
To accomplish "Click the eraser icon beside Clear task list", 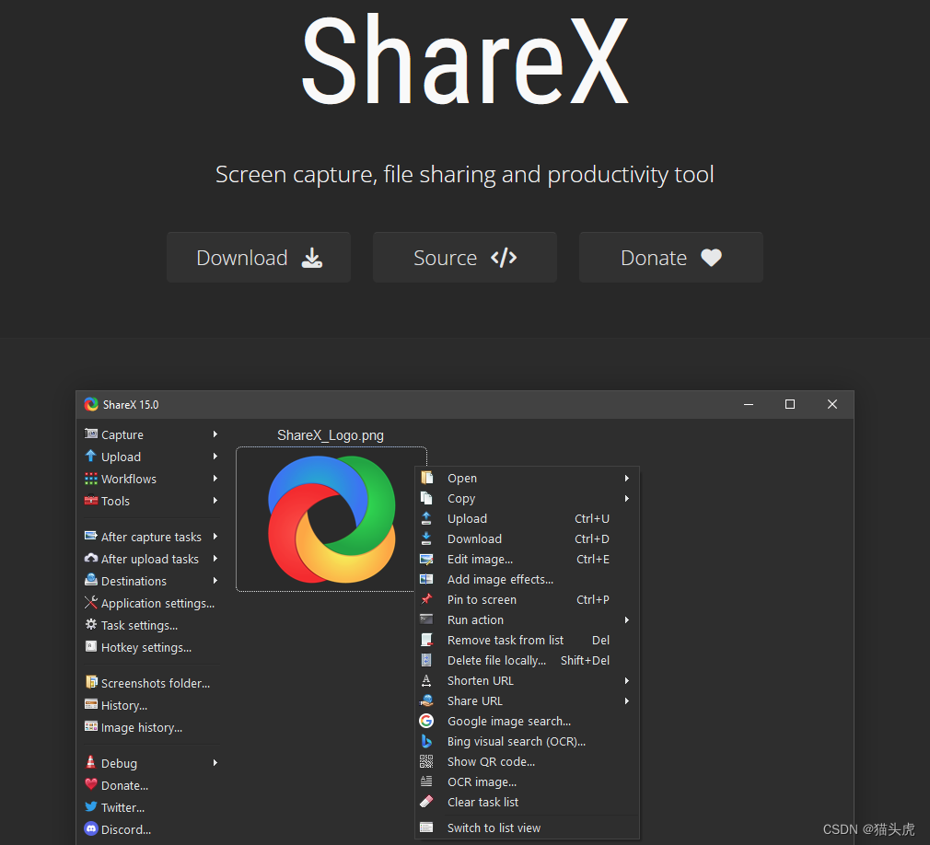I will click(x=426, y=801).
